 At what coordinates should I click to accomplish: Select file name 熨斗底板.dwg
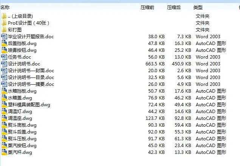[x=22, y=125]
